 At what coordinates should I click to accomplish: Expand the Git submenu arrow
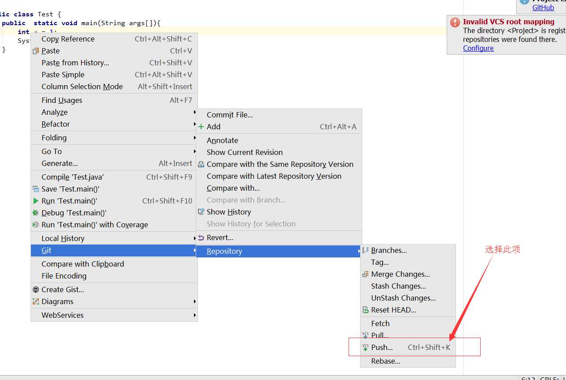pos(194,250)
